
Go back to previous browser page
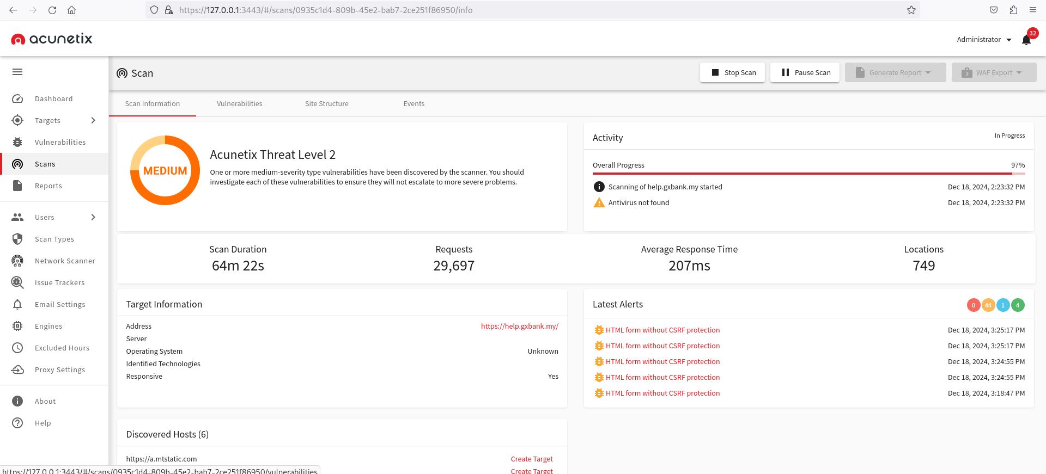click(x=13, y=10)
